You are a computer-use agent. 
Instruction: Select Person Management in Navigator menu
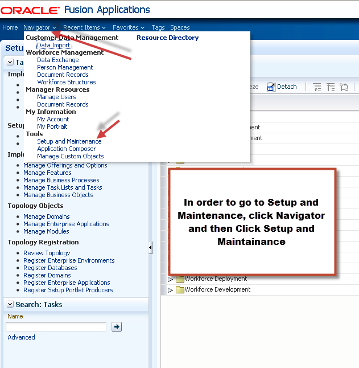(65, 67)
